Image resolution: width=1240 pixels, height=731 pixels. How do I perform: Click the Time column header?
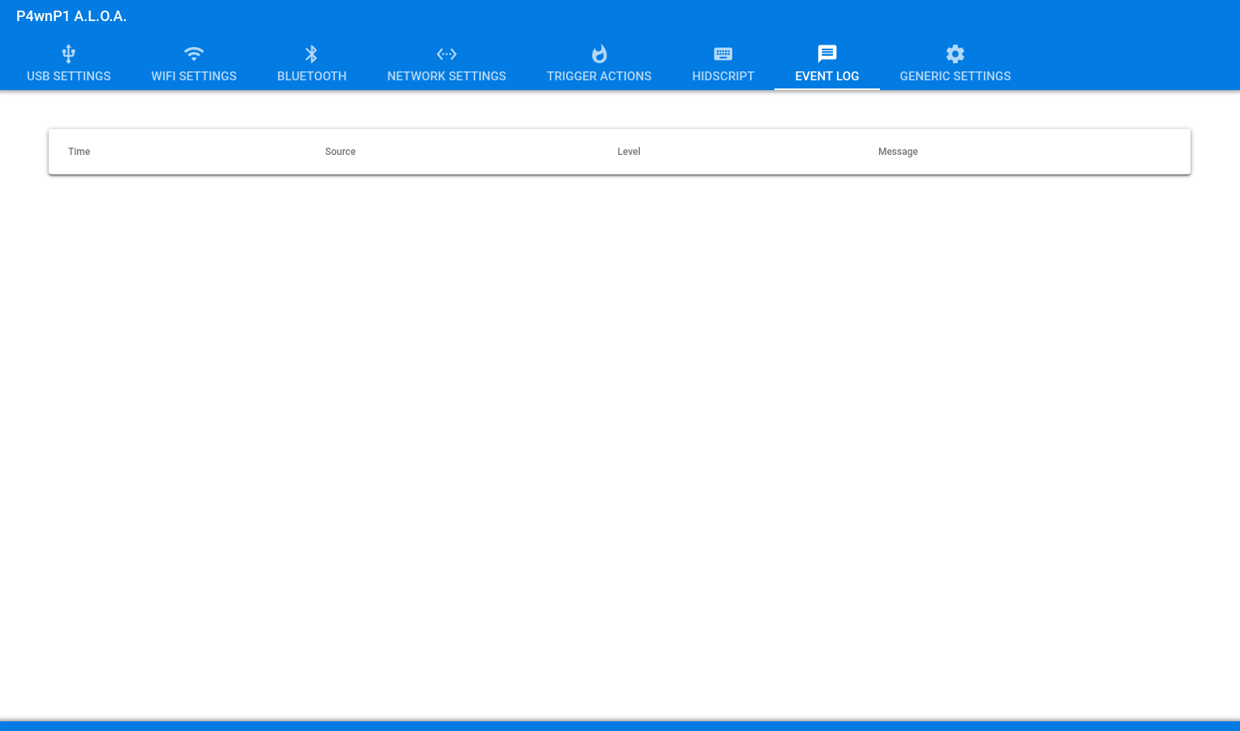79,152
